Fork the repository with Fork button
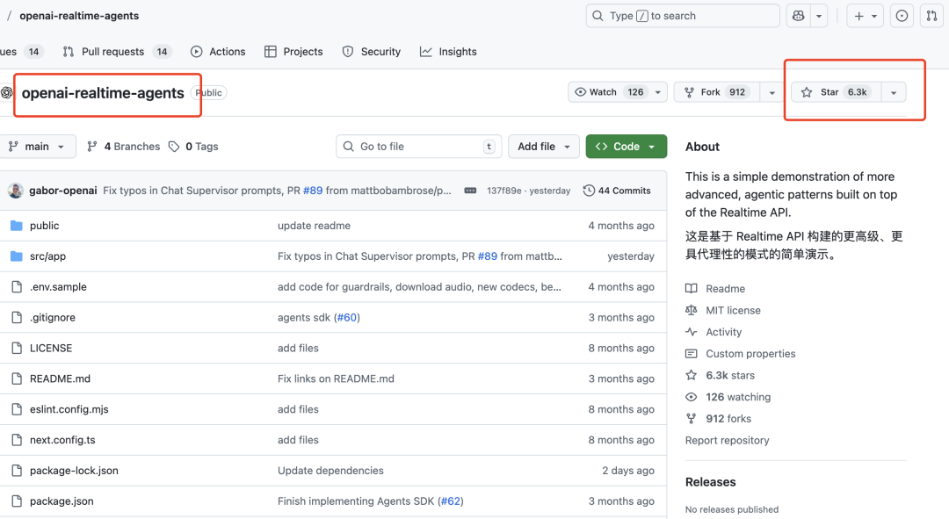949x519 pixels. point(717,92)
